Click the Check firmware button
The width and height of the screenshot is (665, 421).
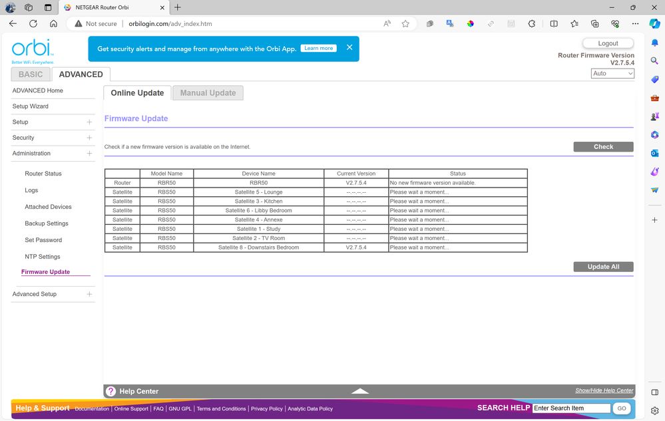[x=603, y=147]
